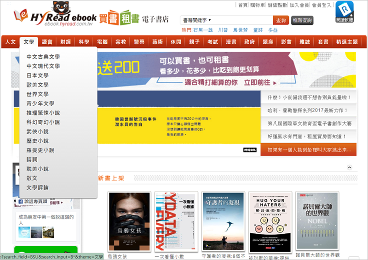The image size is (368, 260).
Task: Click the Facebook icon in the sidebar
Action: [x=20, y=202]
